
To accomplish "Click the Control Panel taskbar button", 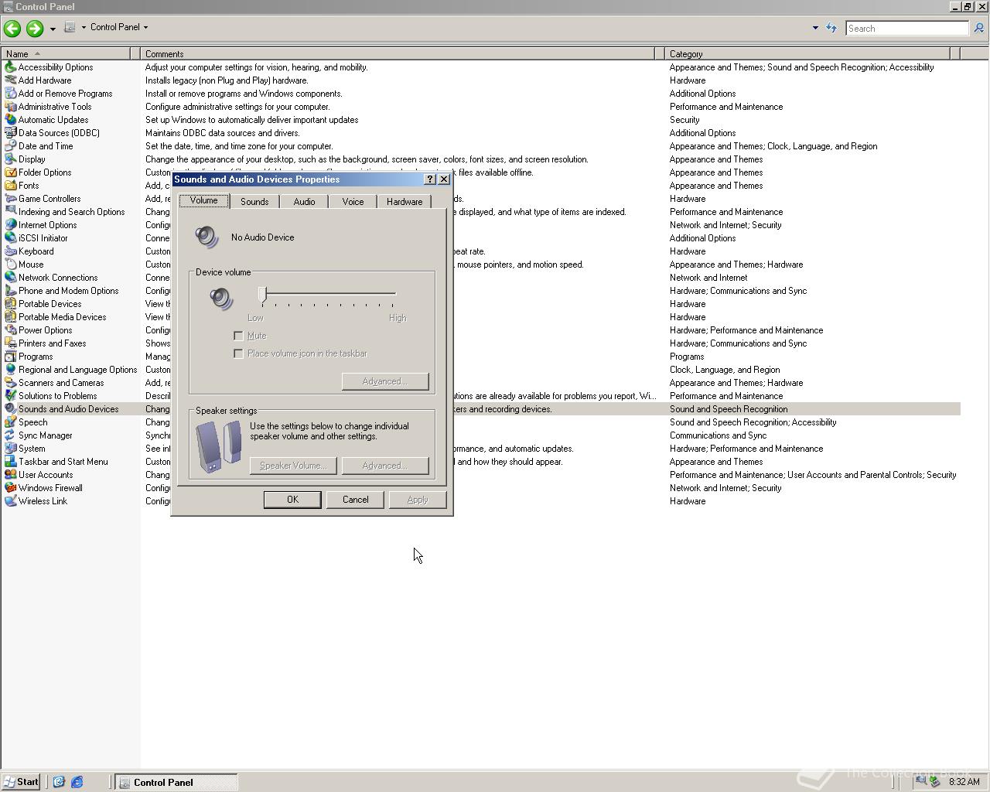I will point(176,782).
